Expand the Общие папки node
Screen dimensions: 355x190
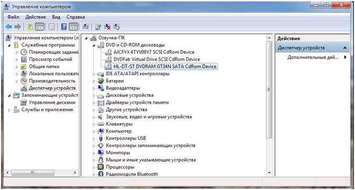17,67
